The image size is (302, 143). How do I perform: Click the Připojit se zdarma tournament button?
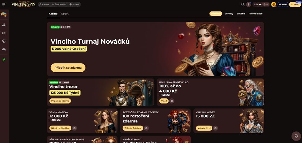68,68
